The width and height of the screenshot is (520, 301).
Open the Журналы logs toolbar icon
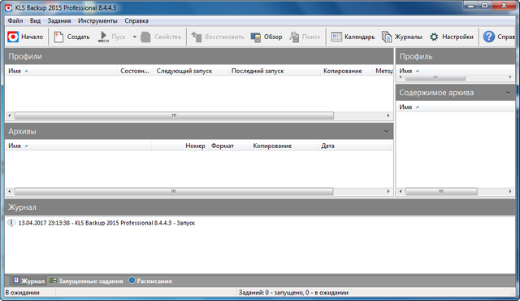click(x=387, y=37)
